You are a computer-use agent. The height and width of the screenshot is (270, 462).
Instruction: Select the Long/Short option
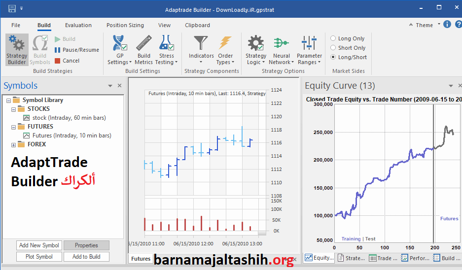[333, 57]
